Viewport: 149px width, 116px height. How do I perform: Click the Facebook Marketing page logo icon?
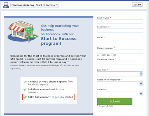pyautogui.click(x=6, y=5)
